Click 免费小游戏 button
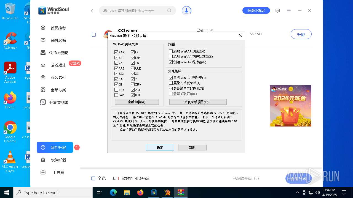Viewport: 353px width, 198px height. point(256,10)
